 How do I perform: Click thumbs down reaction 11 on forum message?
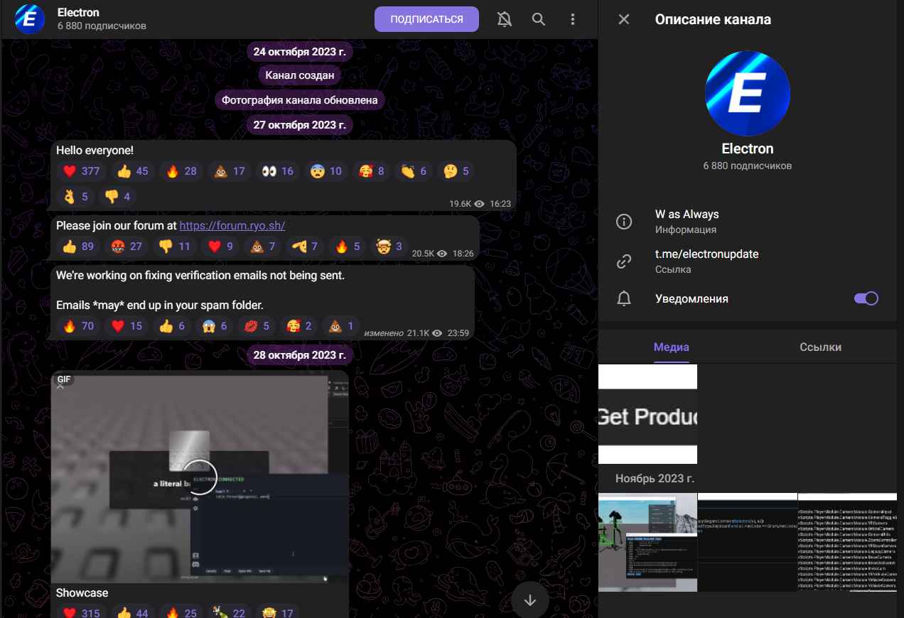175,246
